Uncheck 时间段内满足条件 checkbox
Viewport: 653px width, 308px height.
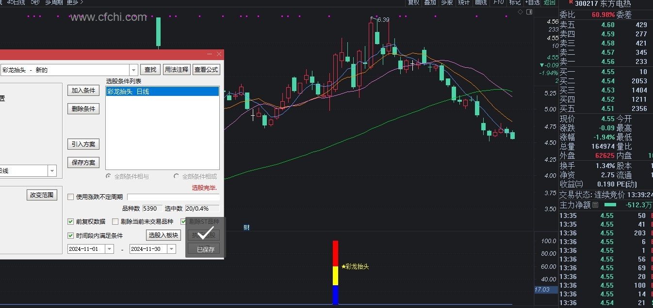click(x=71, y=235)
